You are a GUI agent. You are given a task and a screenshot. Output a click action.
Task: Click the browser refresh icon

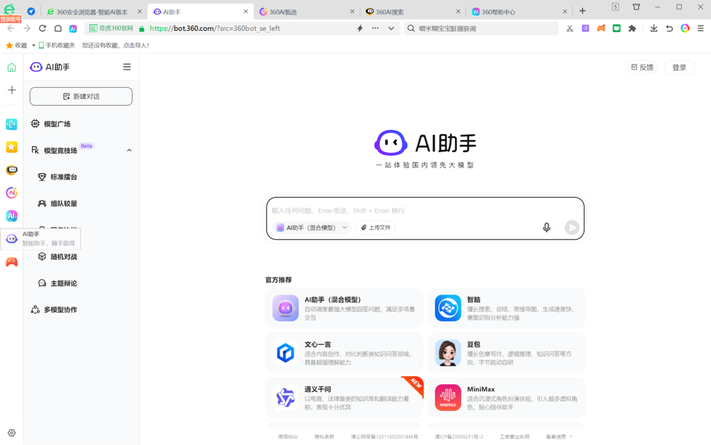(x=41, y=28)
